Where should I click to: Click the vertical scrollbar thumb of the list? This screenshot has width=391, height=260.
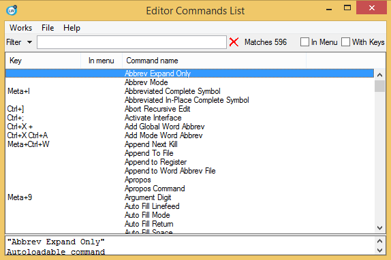379,86
